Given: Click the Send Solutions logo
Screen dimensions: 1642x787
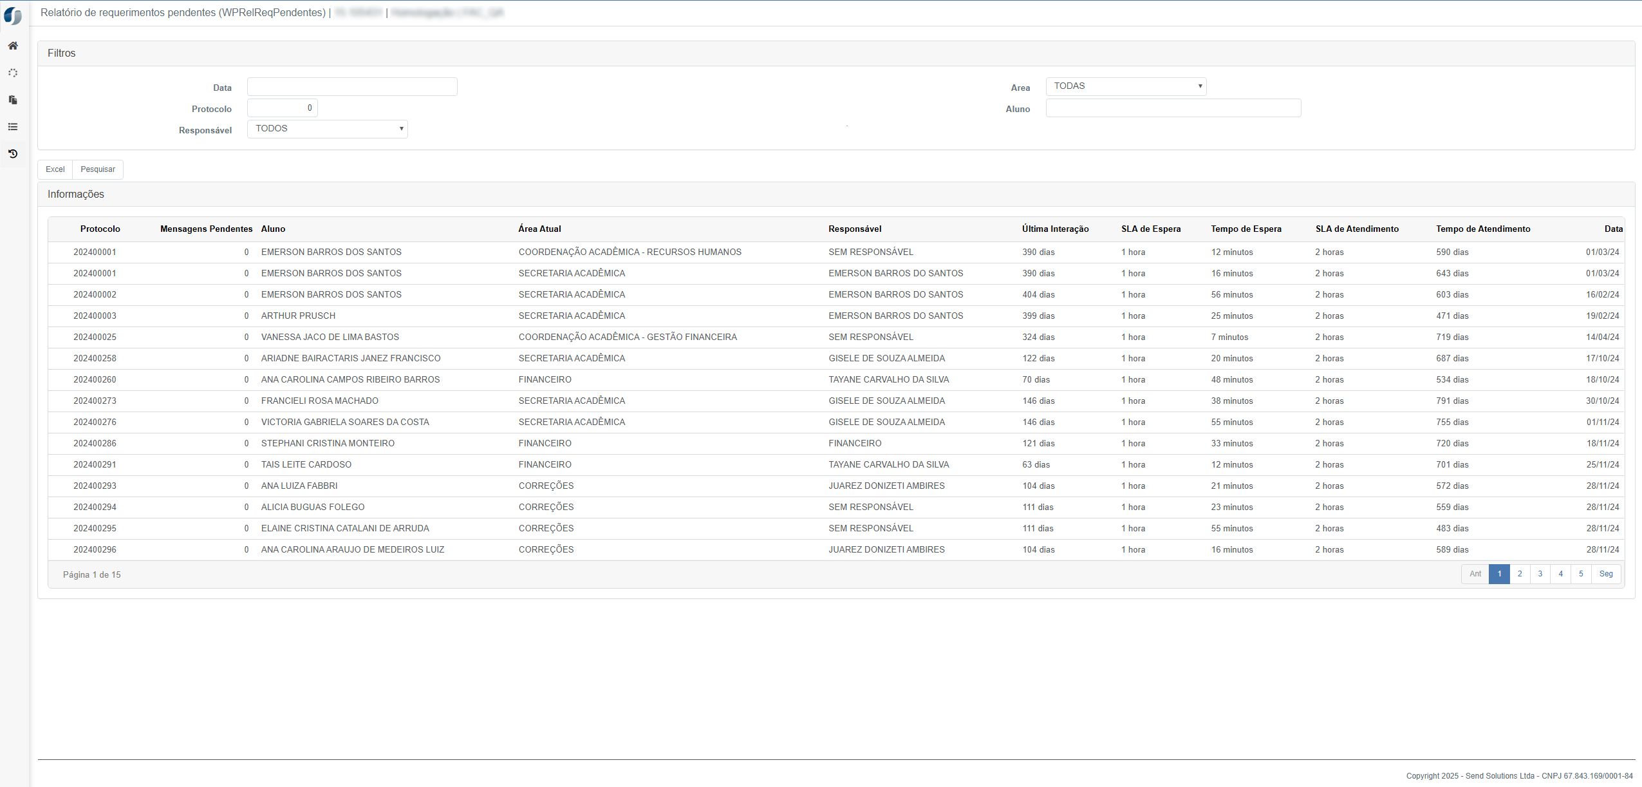Looking at the screenshot, I should pyautogui.click(x=13, y=15).
